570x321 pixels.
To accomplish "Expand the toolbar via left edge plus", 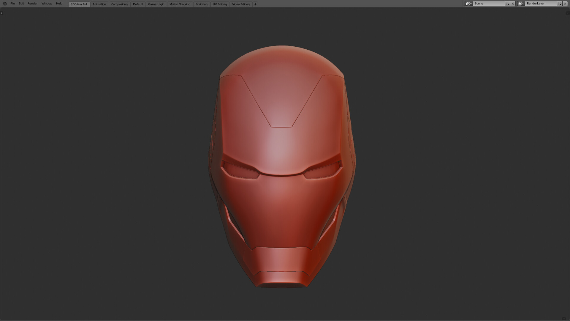I will click(1, 13).
